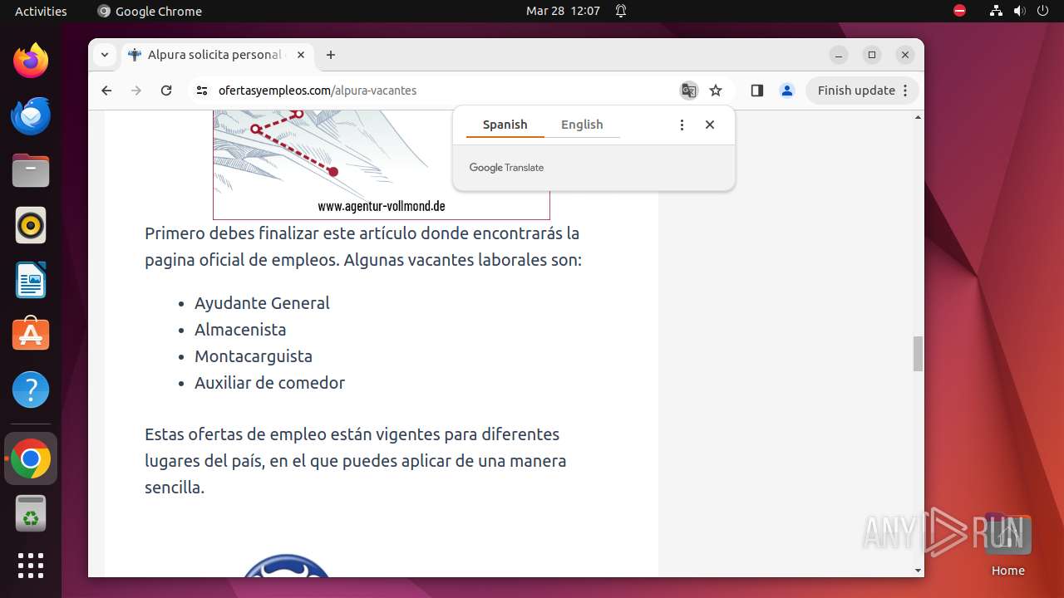Viewport: 1064px width, 598px height.
Task: Show Applications grid in dock
Action: (31, 566)
